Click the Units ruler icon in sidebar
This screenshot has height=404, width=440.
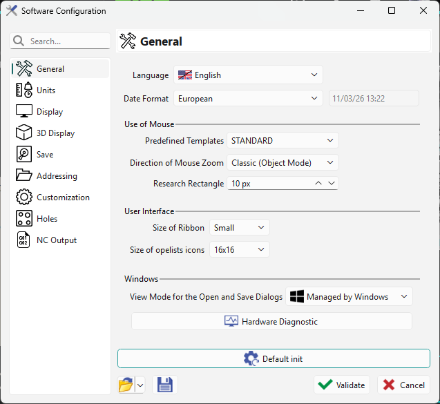point(24,90)
